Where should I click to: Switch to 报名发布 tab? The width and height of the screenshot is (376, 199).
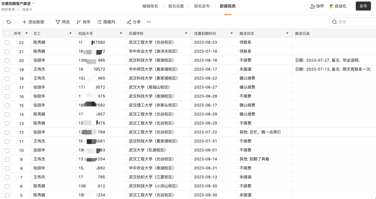[202, 6]
